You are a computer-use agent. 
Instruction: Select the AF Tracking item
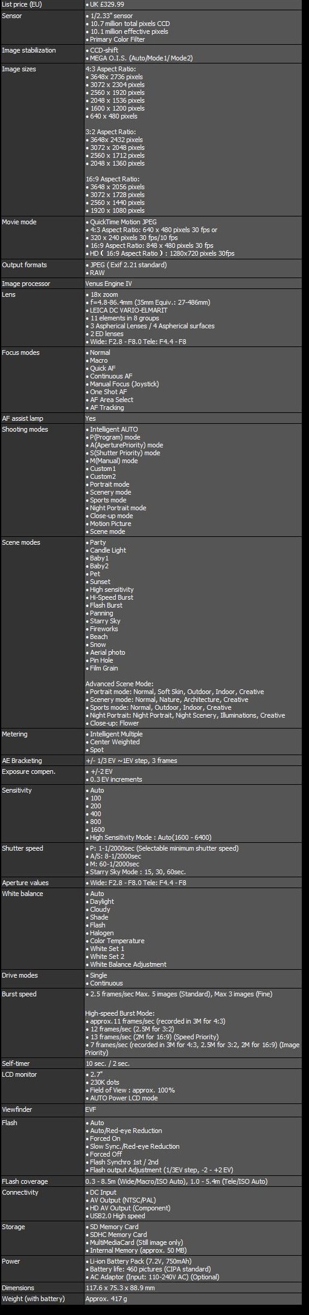[x=107, y=407]
